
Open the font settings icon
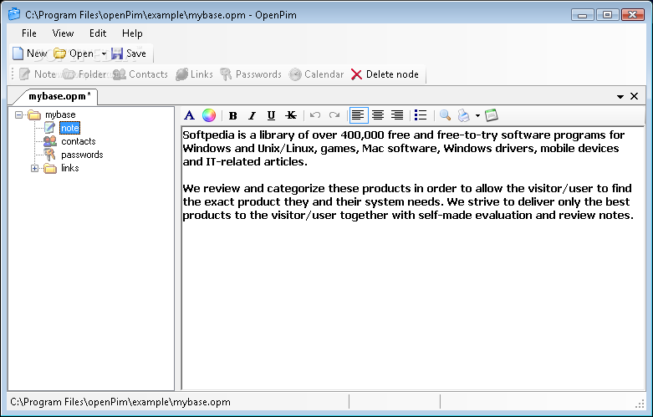coord(190,115)
